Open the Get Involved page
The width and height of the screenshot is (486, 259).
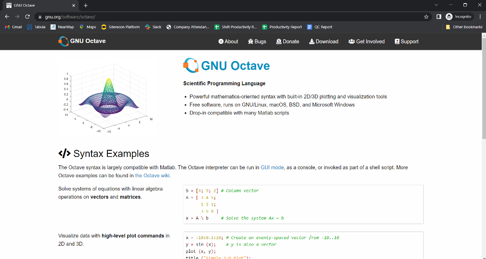point(366,42)
